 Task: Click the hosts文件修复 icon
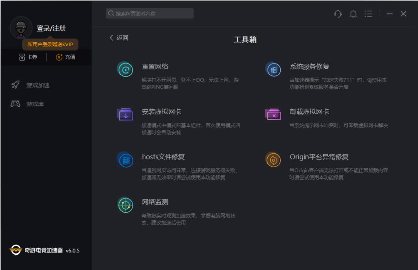click(125, 160)
